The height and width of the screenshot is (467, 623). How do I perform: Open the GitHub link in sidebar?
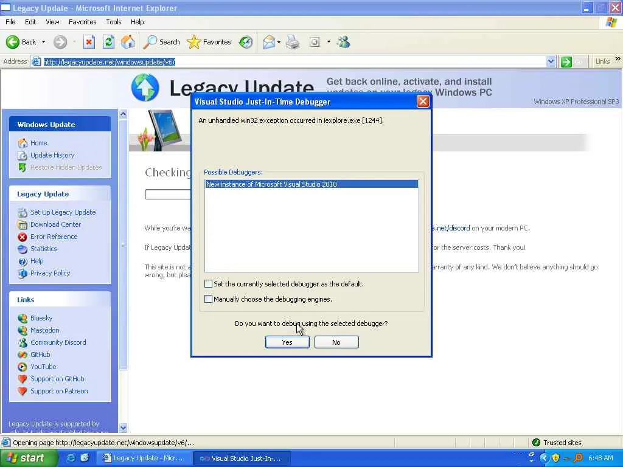coord(40,355)
